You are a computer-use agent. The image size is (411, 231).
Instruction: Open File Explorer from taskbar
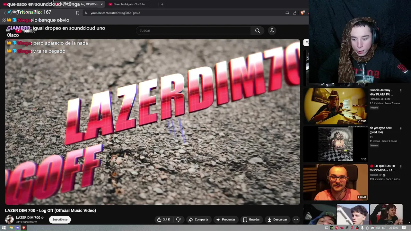tap(11, 228)
